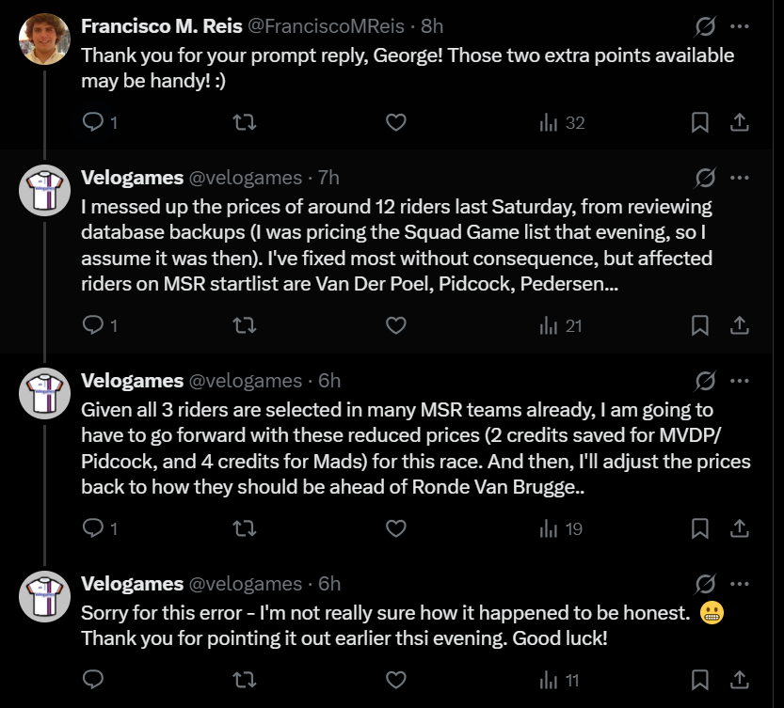Like Francisco M. Reis's tweet
The width and height of the screenshot is (784, 708).
[396, 122]
